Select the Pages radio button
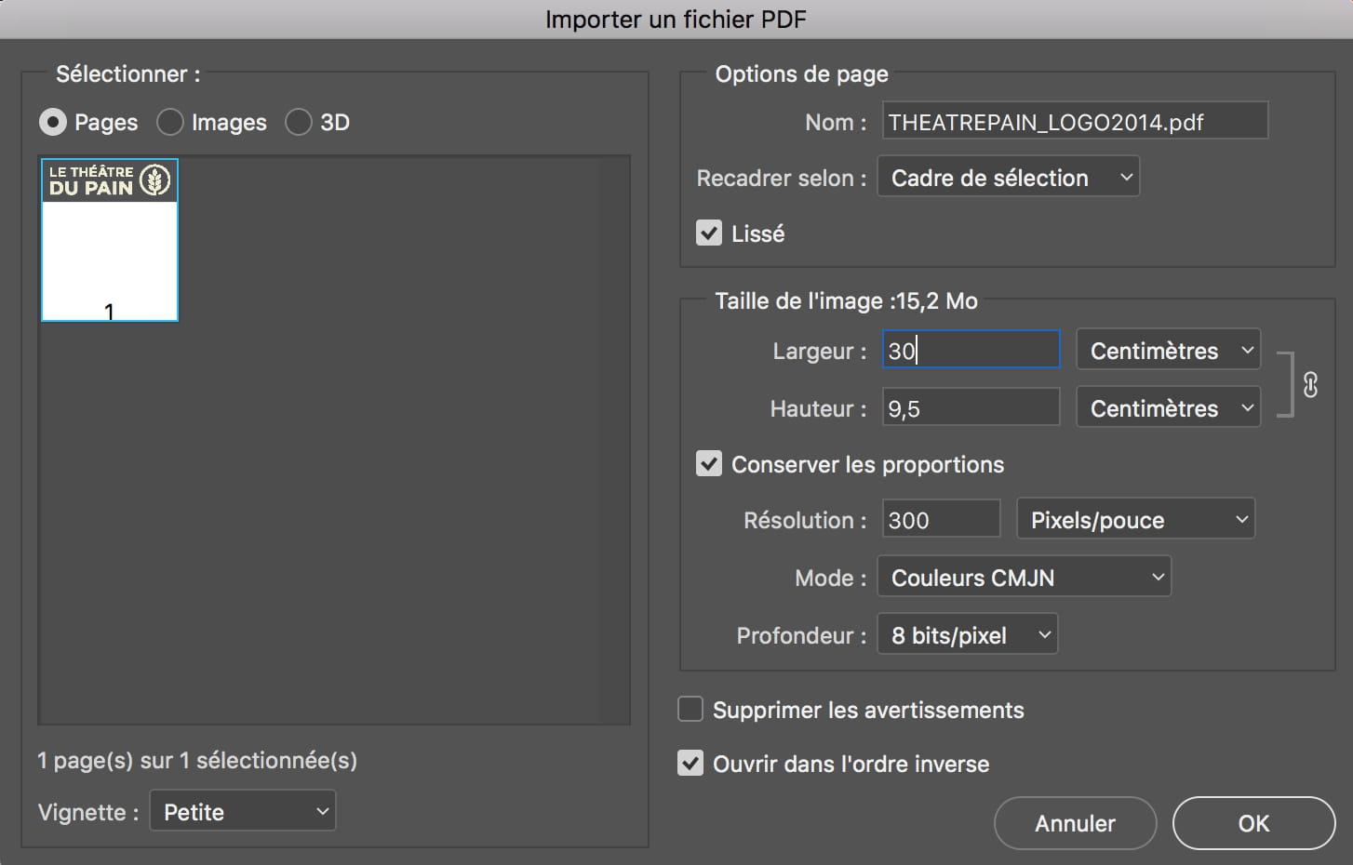 pos(53,122)
